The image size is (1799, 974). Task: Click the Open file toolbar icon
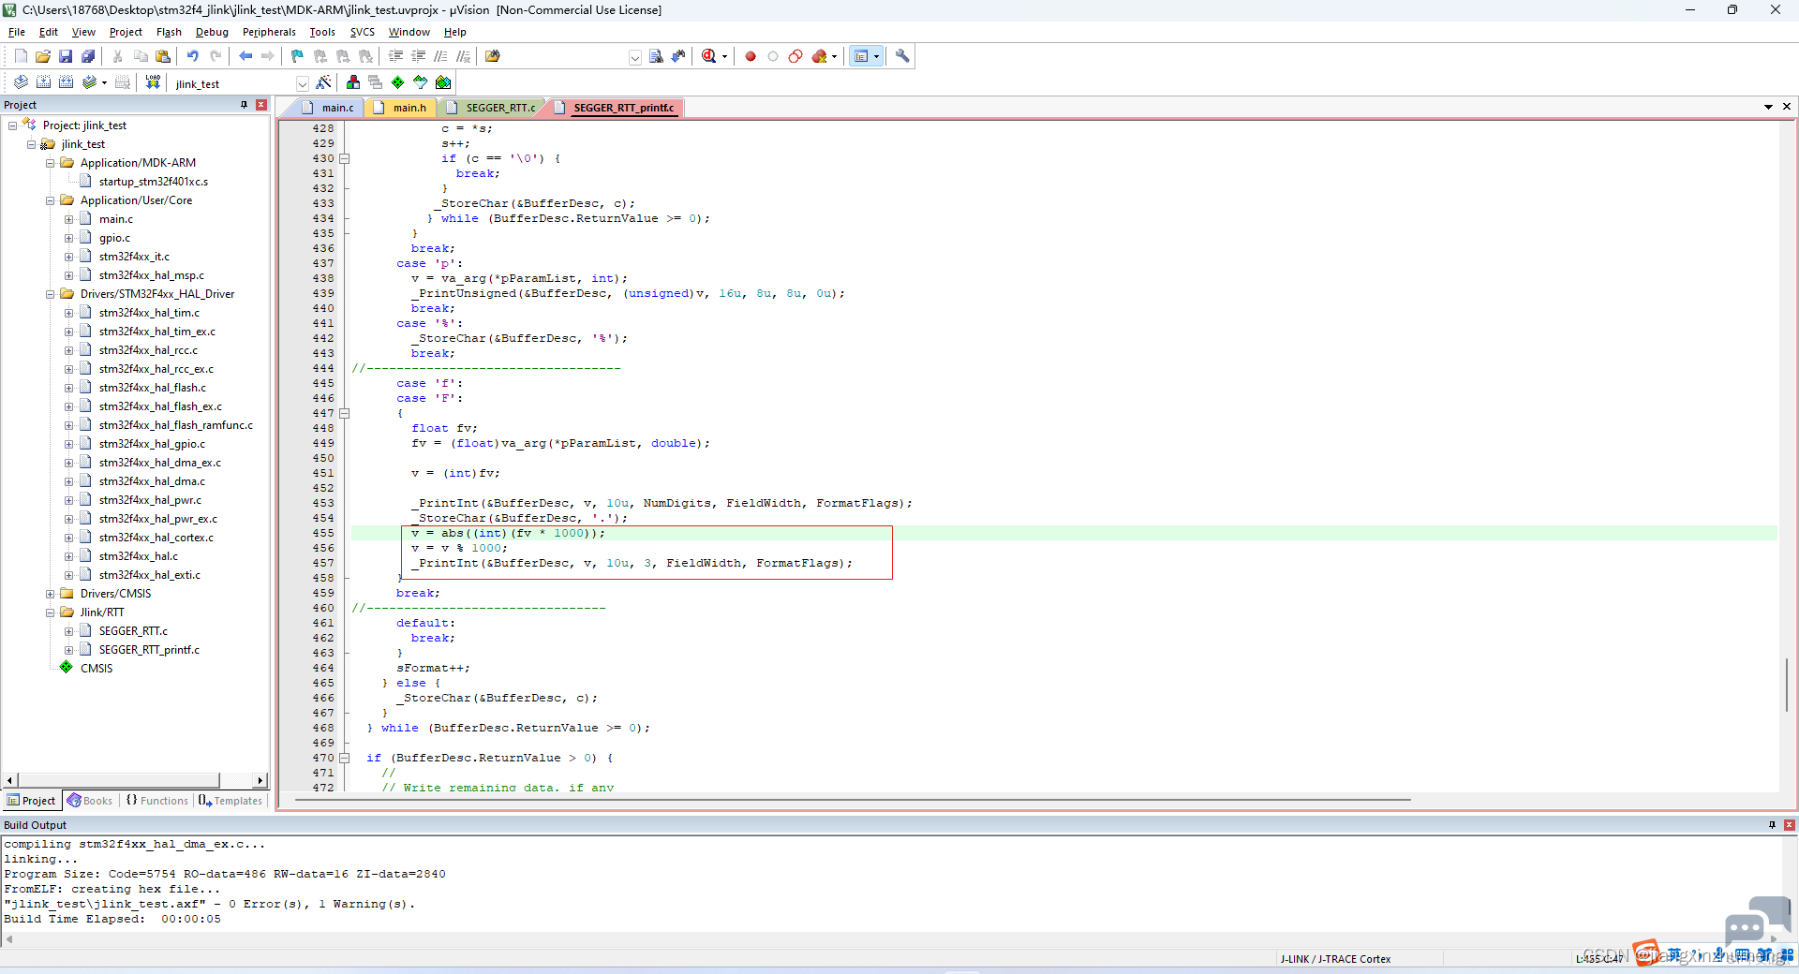[43, 56]
